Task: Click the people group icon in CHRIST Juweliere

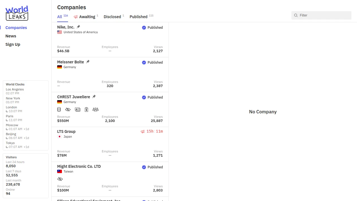Action: (x=95, y=109)
